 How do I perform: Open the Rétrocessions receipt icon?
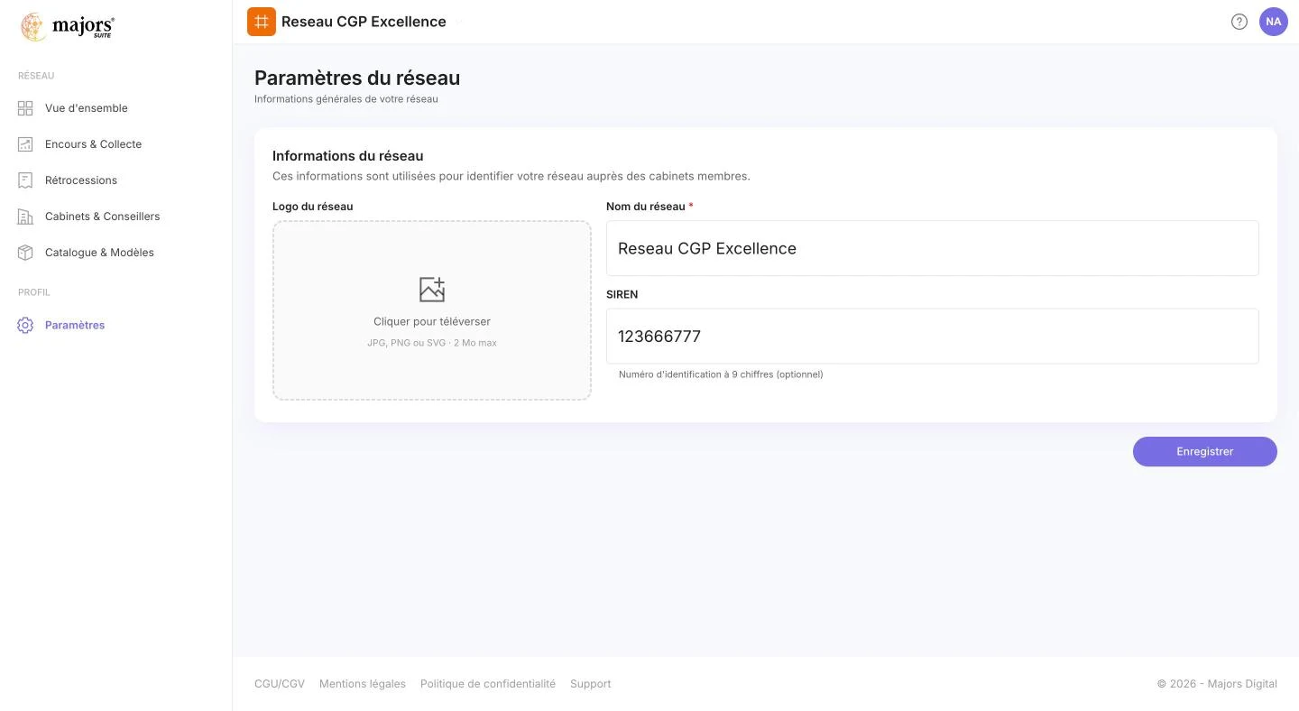tap(25, 180)
